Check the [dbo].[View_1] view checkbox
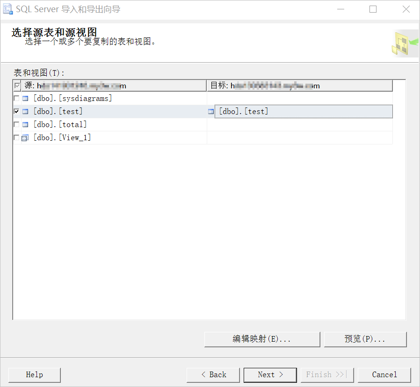This screenshot has width=420, height=387. (17, 137)
